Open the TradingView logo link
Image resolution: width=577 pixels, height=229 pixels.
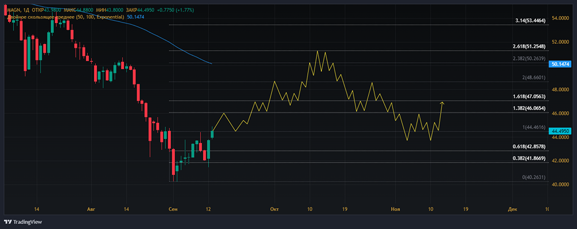coord(23,222)
